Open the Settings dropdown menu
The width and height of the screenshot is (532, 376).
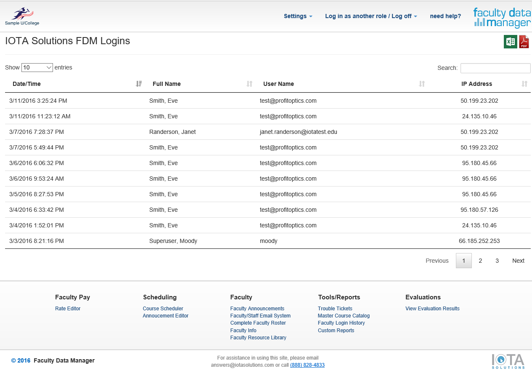pos(298,16)
